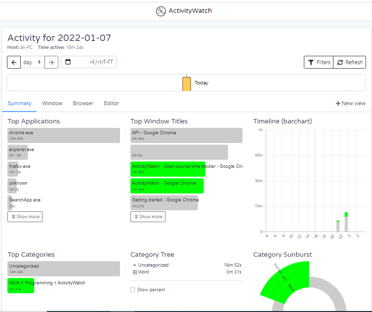This screenshot has height=312, width=372.
Task: Show more under Top Applications
Action: tap(25, 217)
